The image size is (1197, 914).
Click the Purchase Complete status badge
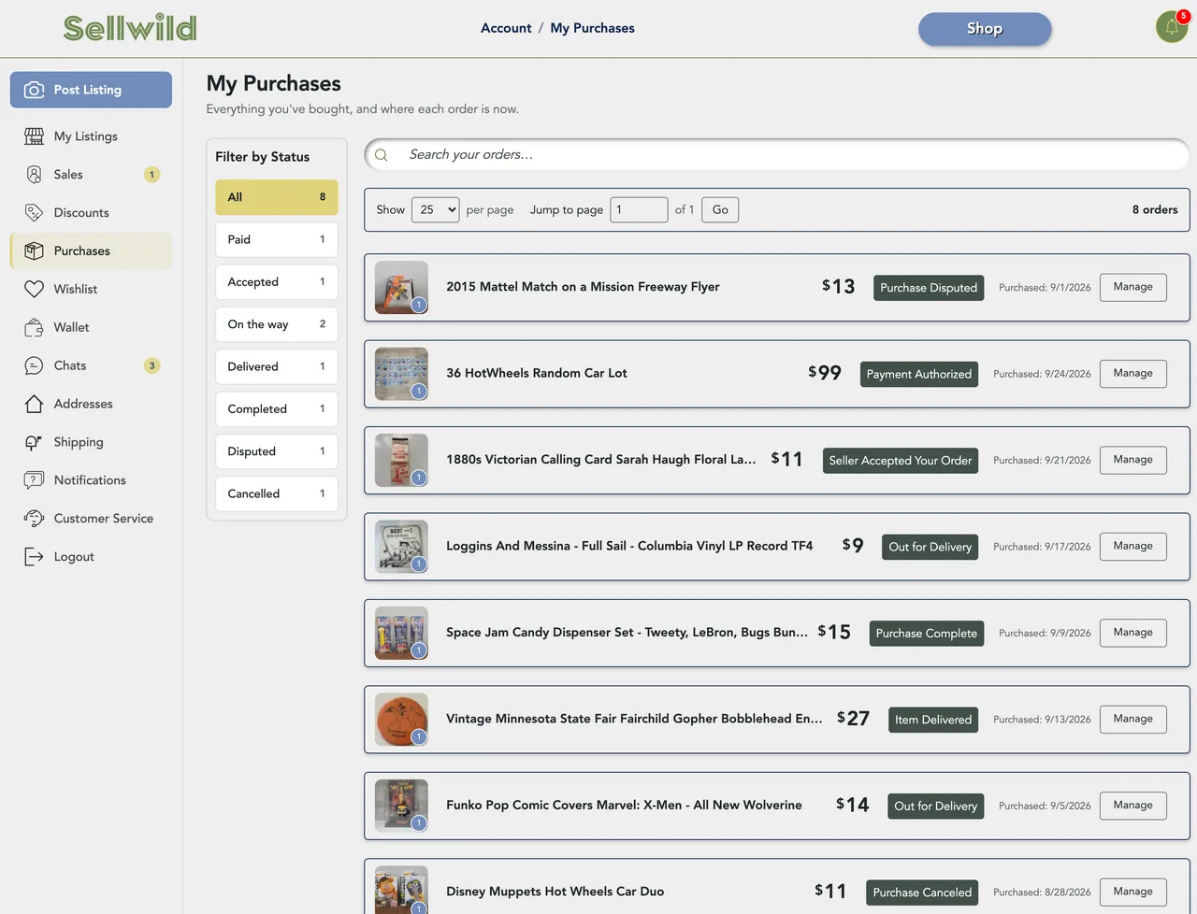(927, 634)
